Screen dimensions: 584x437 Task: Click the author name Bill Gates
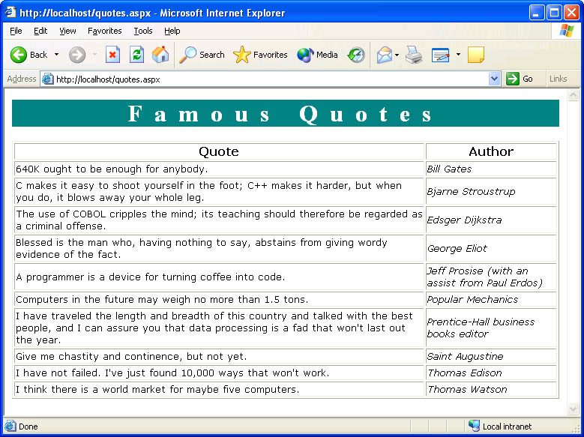[x=449, y=169]
